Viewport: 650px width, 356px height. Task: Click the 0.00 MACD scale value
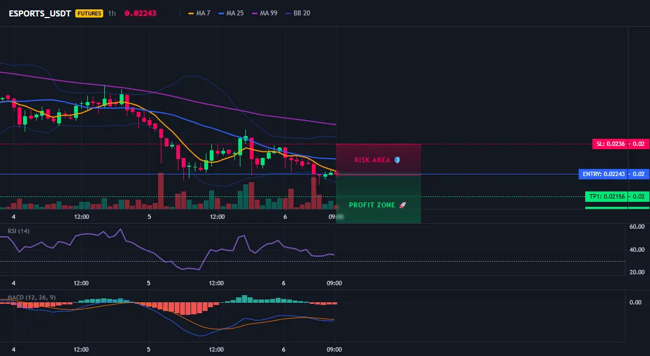pyautogui.click(x=636, y=302)
